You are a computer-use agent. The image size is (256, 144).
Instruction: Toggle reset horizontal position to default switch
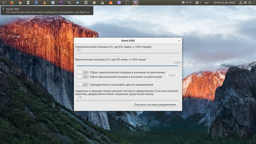(x=82, y=72)
